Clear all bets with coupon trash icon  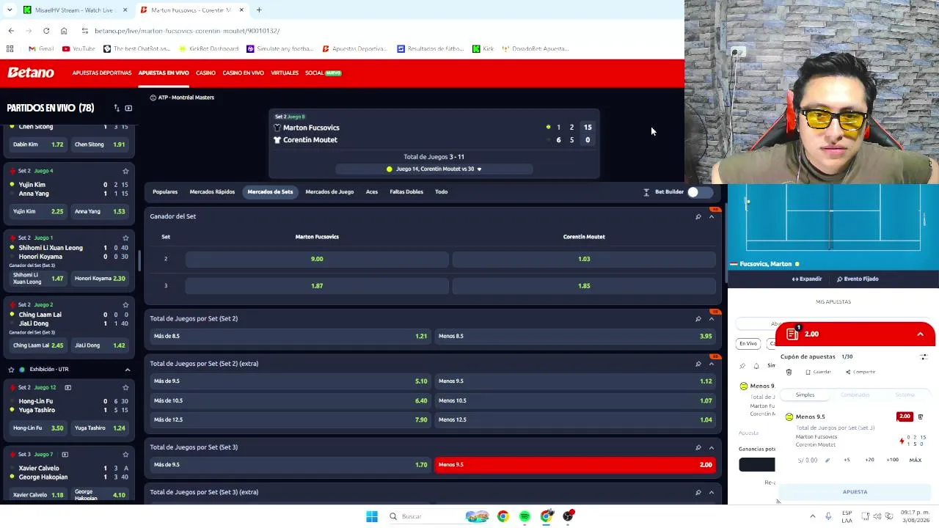pyautogui.click(x=789, y=372)
